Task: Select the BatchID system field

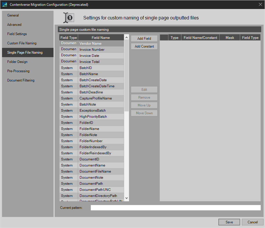Action: 92,68
